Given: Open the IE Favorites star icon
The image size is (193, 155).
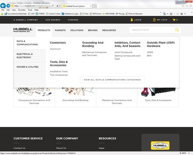Looking at the screenshot, I should tap(187, 6).
